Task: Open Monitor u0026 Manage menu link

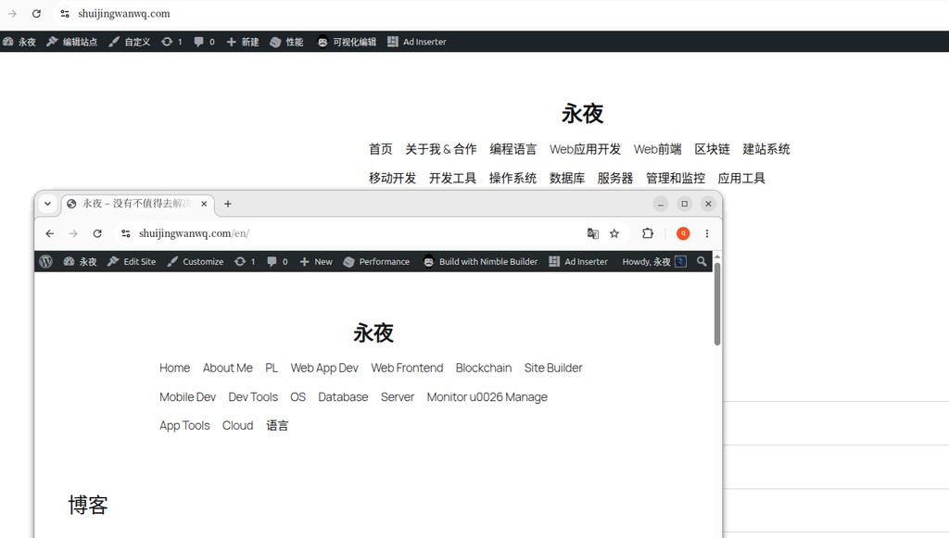Action: click(487, 397)
